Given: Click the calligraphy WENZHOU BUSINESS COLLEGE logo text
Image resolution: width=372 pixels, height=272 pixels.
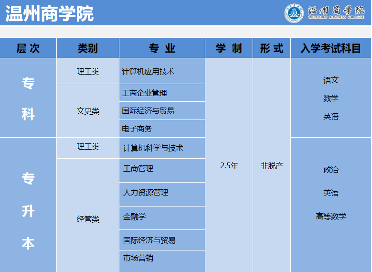Looking at the screenshot, I should pos(336,12).
